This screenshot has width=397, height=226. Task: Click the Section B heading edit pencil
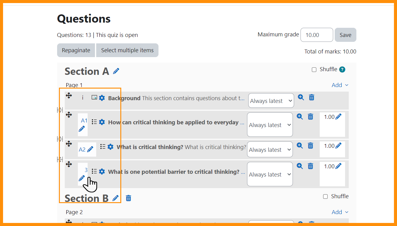click(x=115, y=198)
